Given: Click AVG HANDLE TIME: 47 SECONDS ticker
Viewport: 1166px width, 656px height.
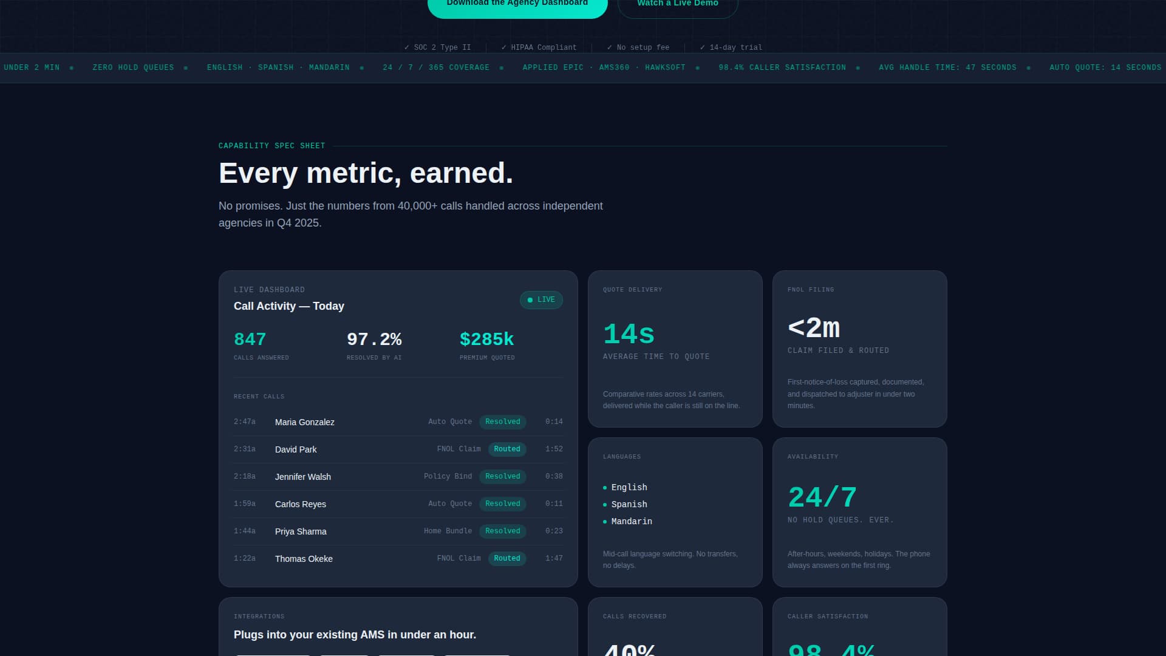Looking at the screenshot, I should click(x=947, y=67).
